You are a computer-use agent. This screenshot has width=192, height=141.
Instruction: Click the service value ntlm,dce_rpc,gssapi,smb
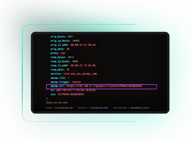click(80, 74)
